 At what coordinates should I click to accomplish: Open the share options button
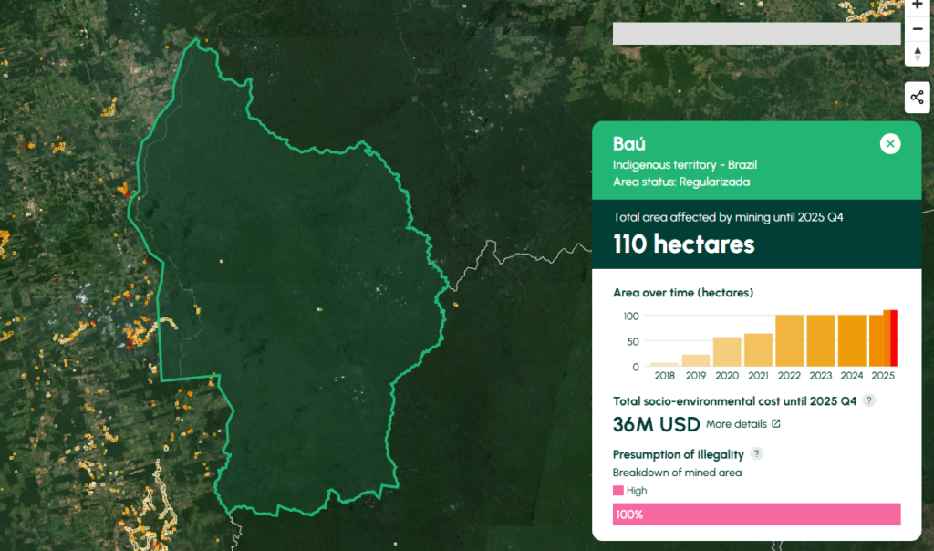tap(917, 98)
